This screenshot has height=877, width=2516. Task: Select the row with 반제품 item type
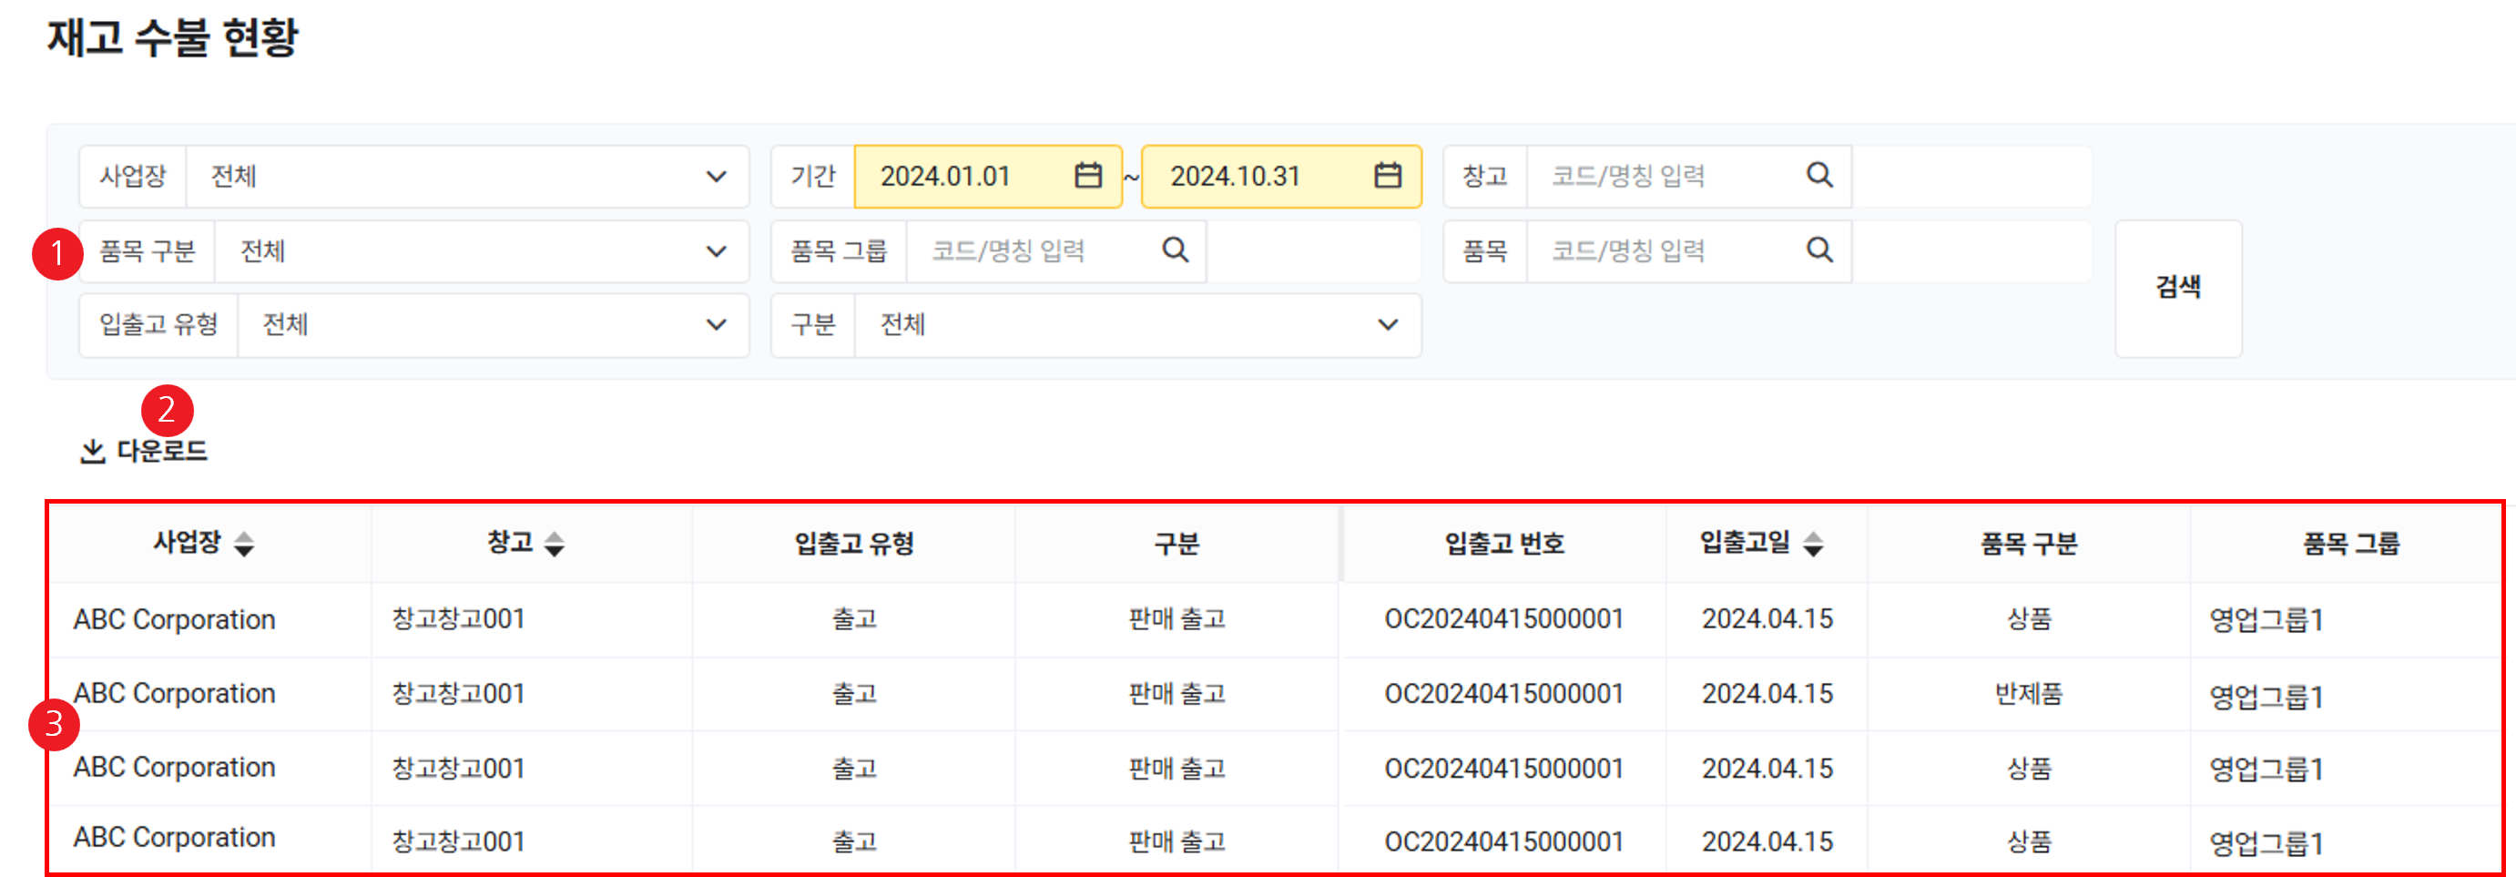pos(2028,694)
